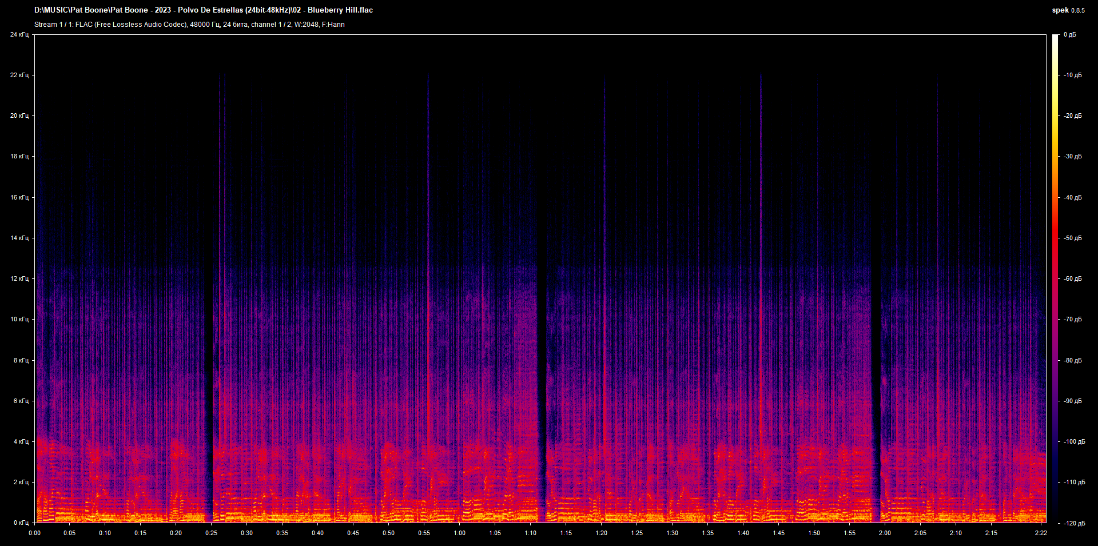Click the 0 кГц frequency axis label
Image resolution: width=1098 pixels, height=546 pixels.
[21, 523]
